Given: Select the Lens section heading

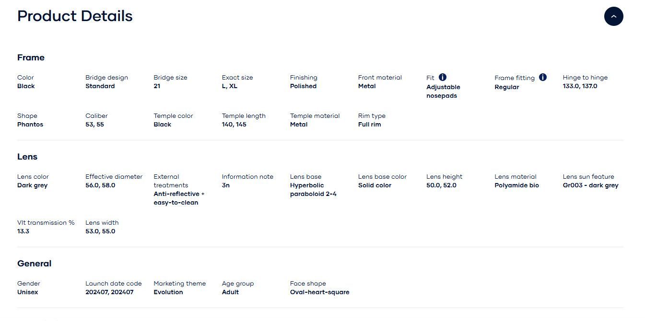Looking at the screenshot, I should point(27,157).
